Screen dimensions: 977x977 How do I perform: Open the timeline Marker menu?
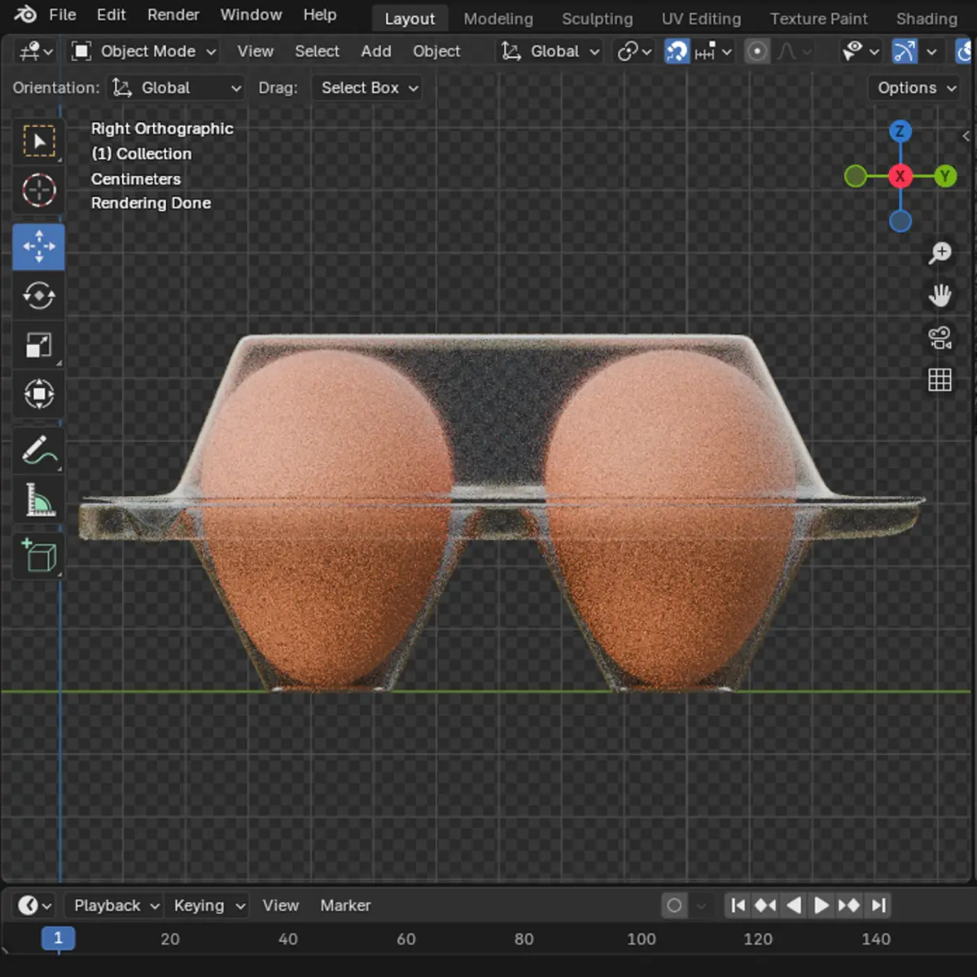tap(345, 905)
